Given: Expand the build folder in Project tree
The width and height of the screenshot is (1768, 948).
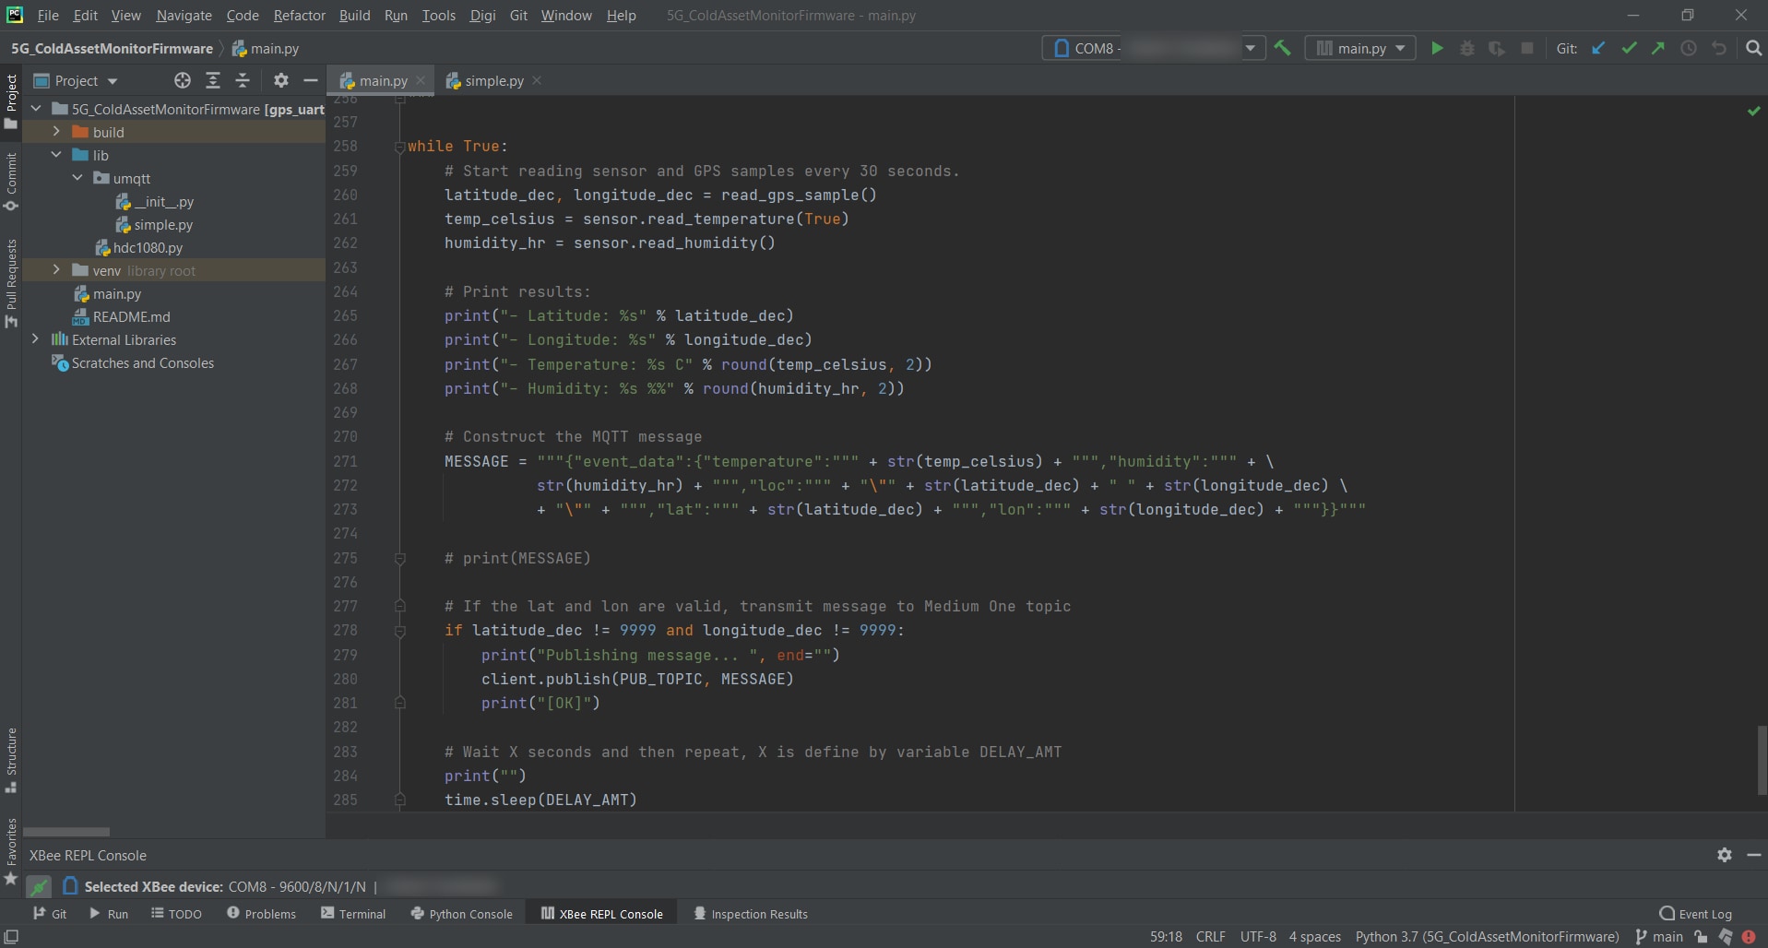Looking at the screenshot, I should 55,132.
